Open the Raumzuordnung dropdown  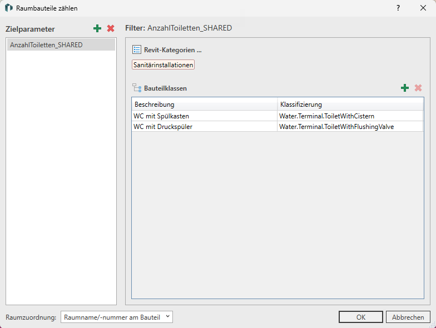coord(117,317)
